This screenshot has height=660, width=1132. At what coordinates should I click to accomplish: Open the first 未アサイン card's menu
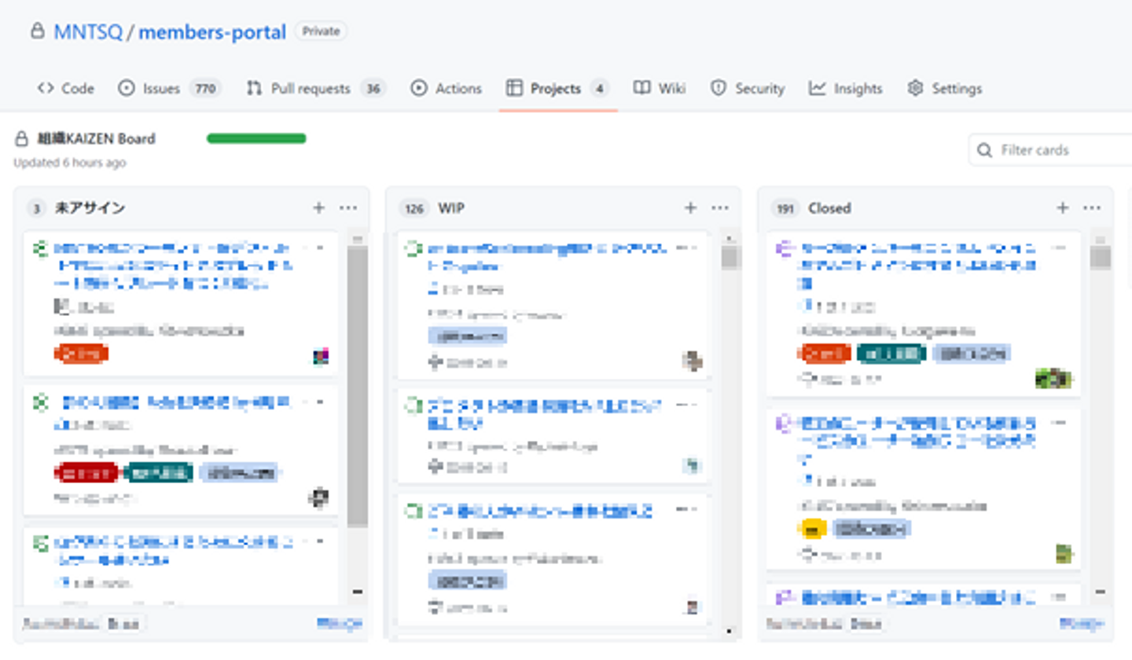coord(319,247)
